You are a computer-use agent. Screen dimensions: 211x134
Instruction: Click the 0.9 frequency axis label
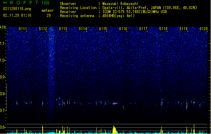(x=3, y=77)
